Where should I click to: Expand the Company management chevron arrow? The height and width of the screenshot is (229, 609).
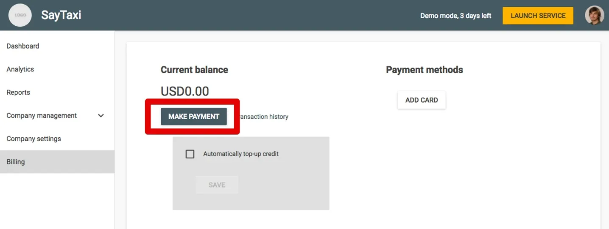(101, 115)
